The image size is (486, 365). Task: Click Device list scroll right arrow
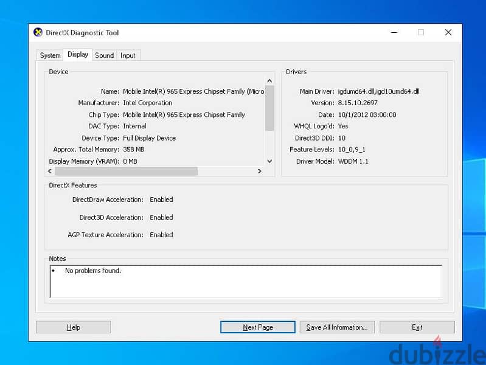coord(260,171)
